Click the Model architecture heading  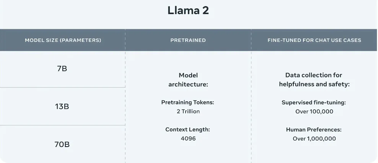point(188,80)
